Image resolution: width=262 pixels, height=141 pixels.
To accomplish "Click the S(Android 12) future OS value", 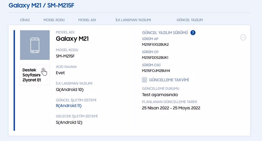I will 69,122.
